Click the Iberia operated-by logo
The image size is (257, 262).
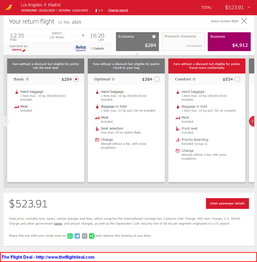(19, 50)
